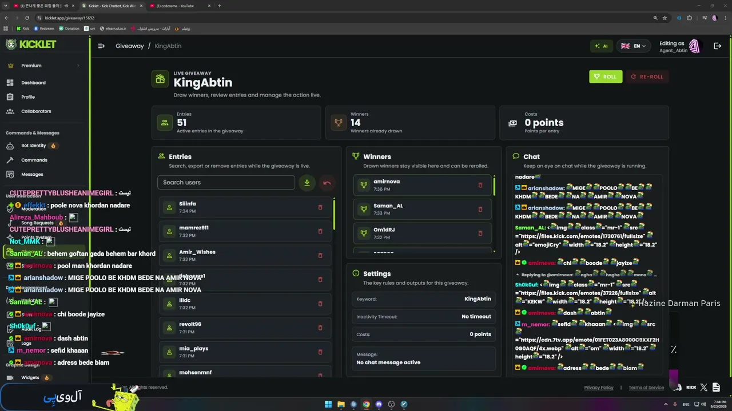Remove winner amirnova with trash icon
This screenshot has width=732, height=411.
(480, 185)
